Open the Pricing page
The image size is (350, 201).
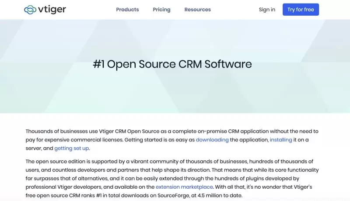tap(161, 10)
